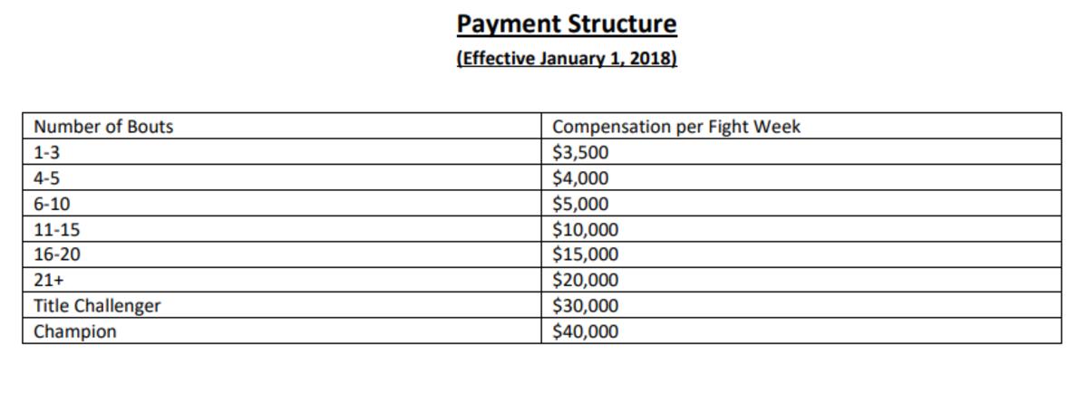This screenshot has width=1088, height=393.
Task: Select the Champion row label
Action: click(x=75, y=331)
